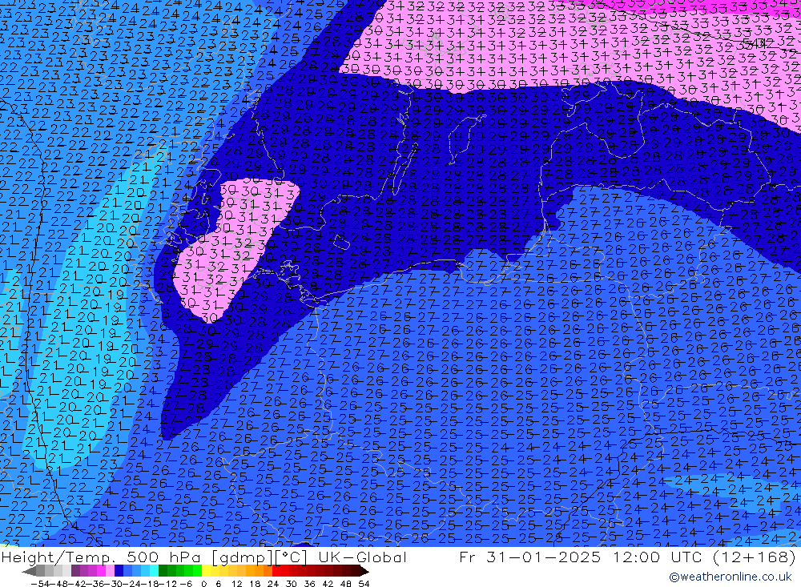This screenshot has height=587, width=801.
Task: Click the '54' legend scale label
Action: click(364, 584)
